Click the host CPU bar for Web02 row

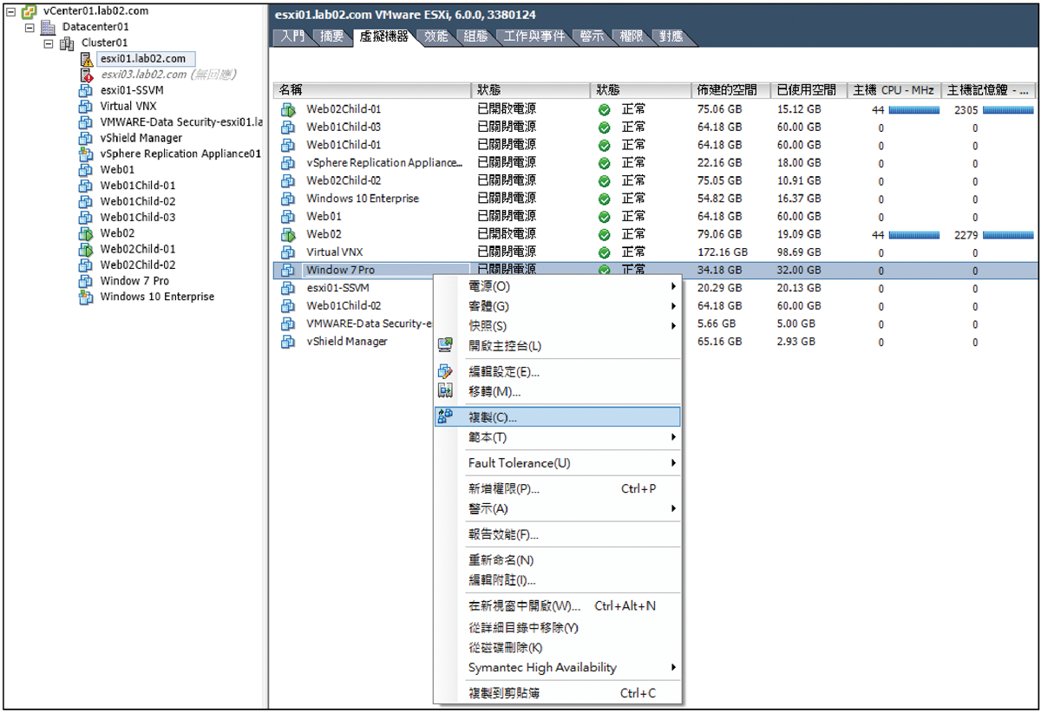[914, 235]
